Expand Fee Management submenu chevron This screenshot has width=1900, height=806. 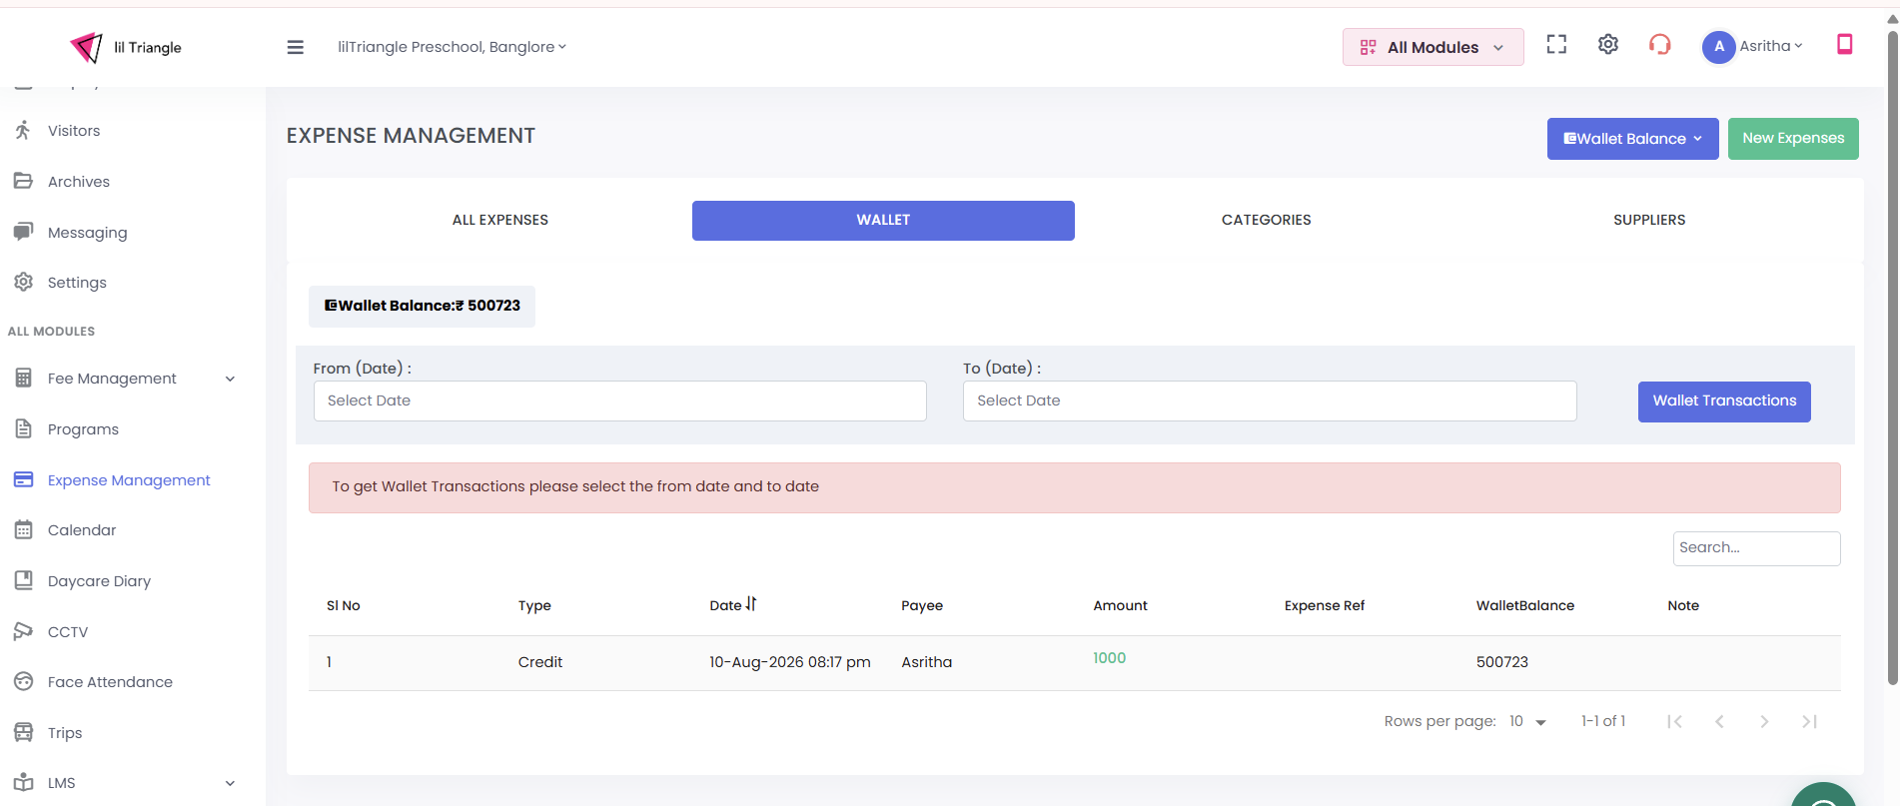tap(230, 379)
